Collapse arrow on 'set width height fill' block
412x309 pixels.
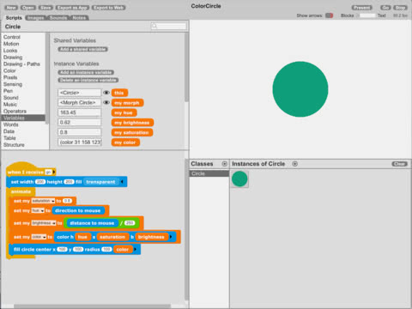(122, 182)
